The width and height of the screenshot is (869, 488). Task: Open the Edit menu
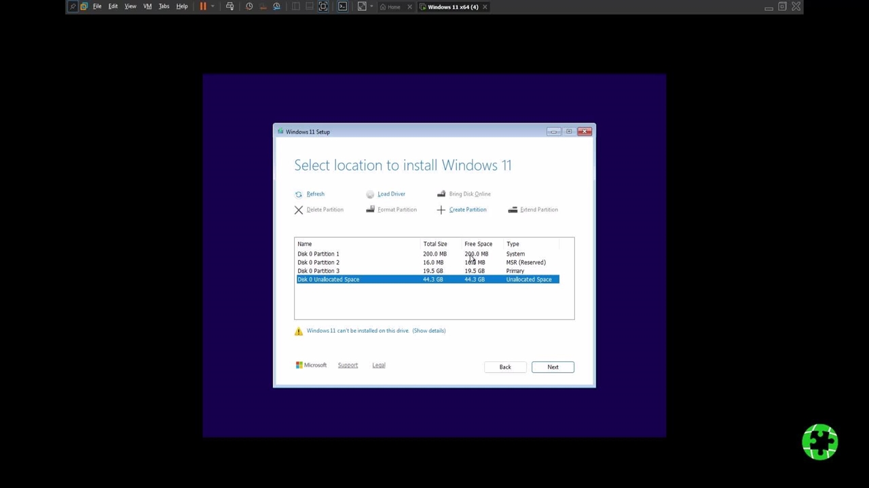(113, 7)
